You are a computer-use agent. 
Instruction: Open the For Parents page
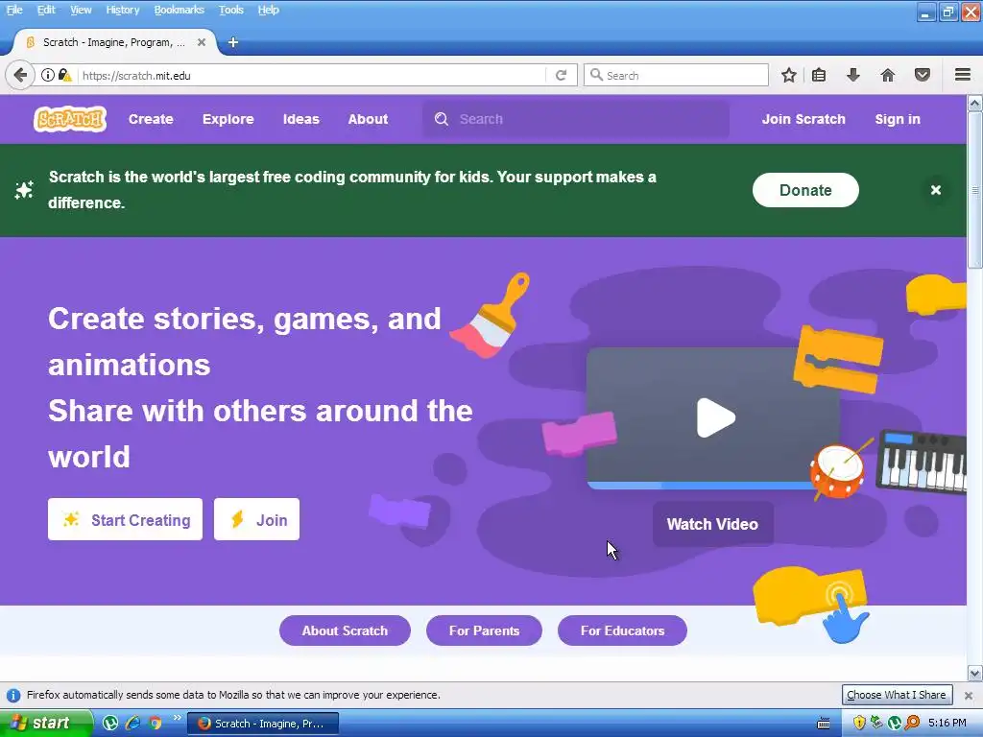click(x=484, y=630)
